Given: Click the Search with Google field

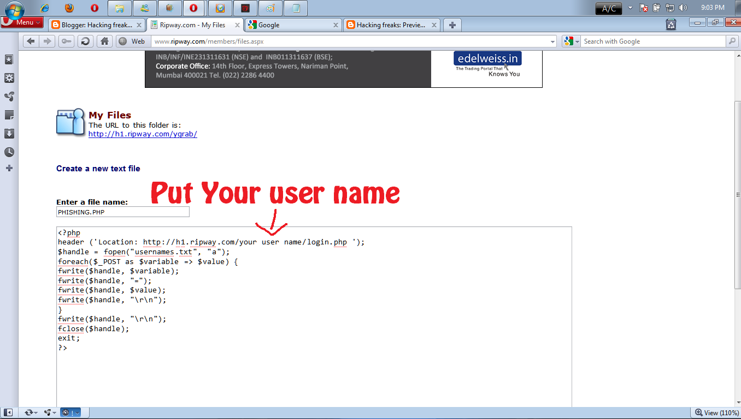Looking at the screenshot, I should coord(654,41).
